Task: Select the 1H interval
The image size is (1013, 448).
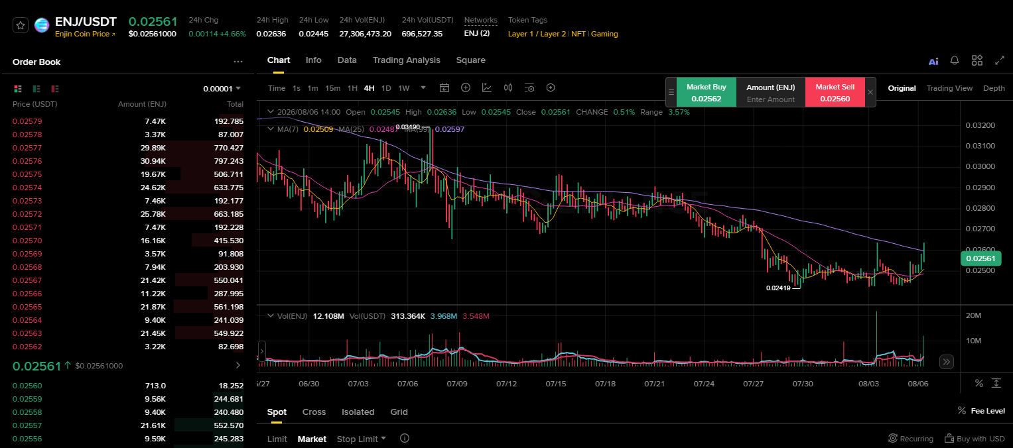Action: click(x=352, y=88)
